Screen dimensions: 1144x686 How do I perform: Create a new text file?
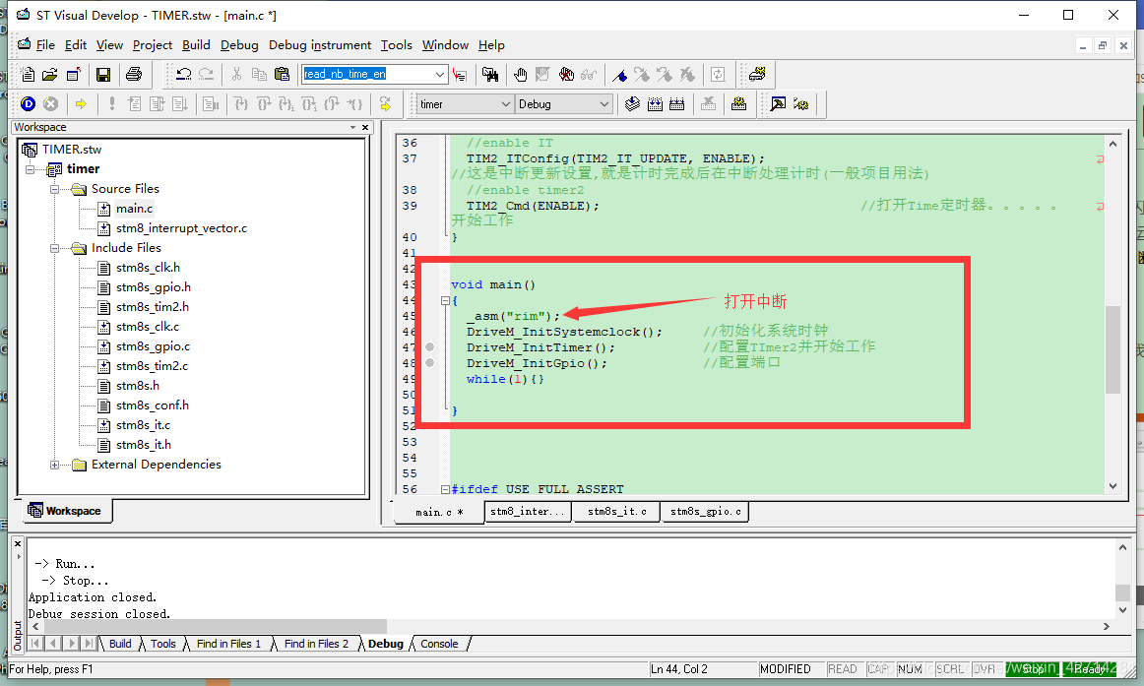[x=28, y=75]
